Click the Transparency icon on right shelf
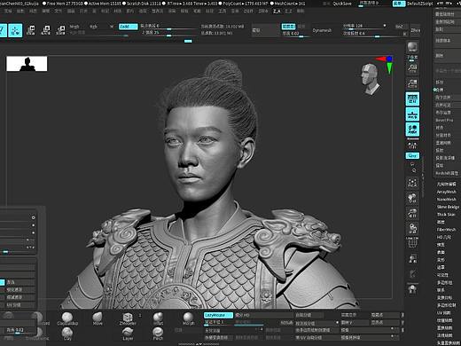The image size is (461, 346). pos(412,258)
